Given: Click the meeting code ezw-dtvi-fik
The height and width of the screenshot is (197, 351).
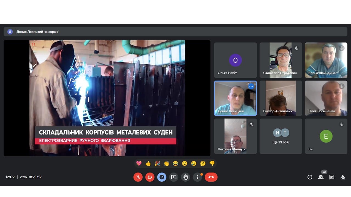Looking at the screenshot, I should 31,177.
